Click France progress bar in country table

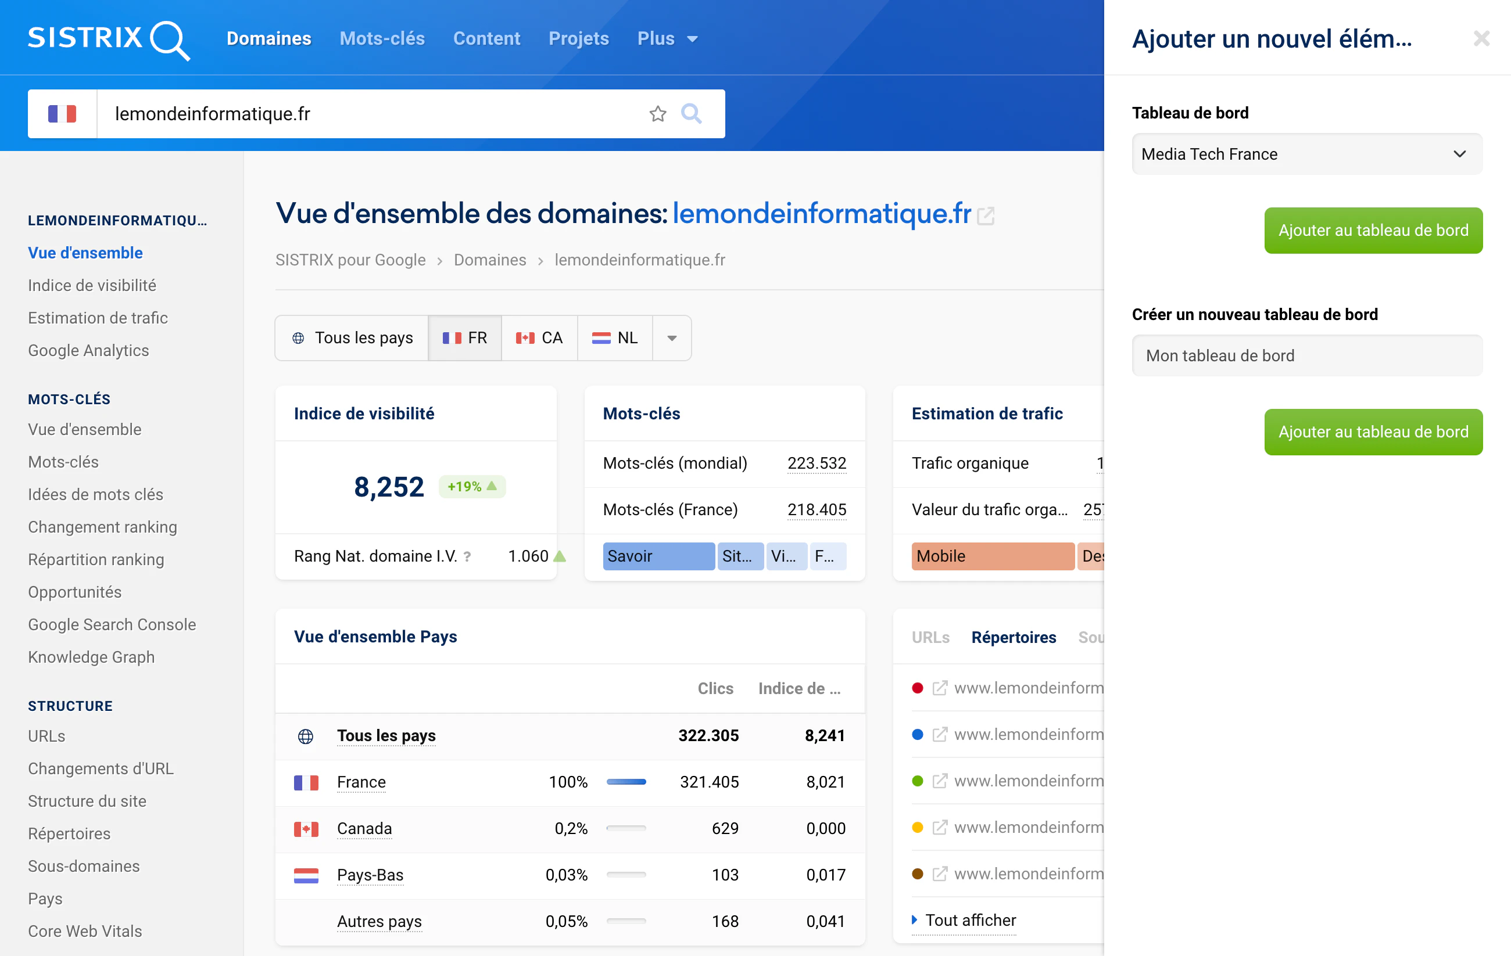(626, 782)
